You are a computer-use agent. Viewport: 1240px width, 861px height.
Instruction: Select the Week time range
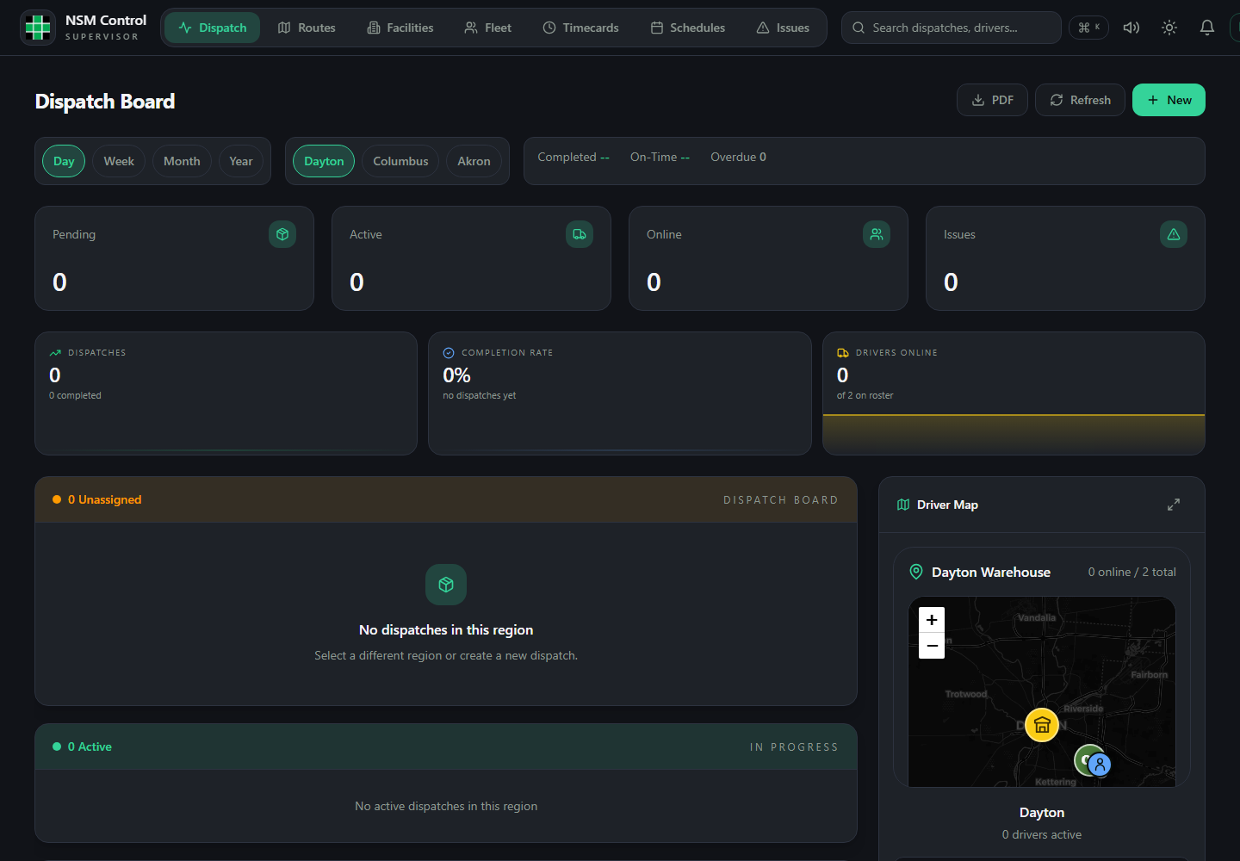pyautogui.click(x=119, y=161)
